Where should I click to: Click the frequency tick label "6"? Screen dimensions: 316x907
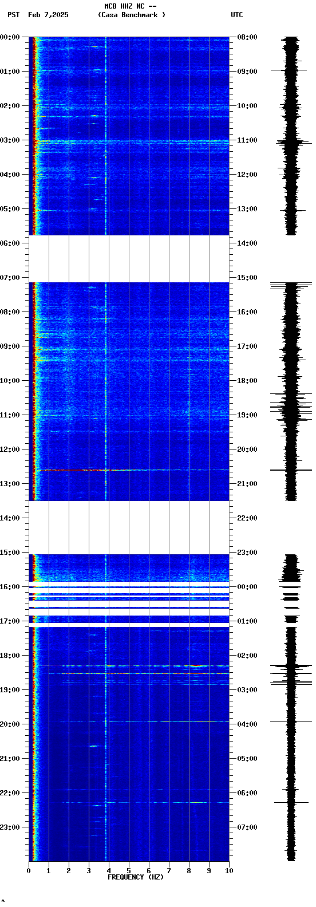point(149,871)
